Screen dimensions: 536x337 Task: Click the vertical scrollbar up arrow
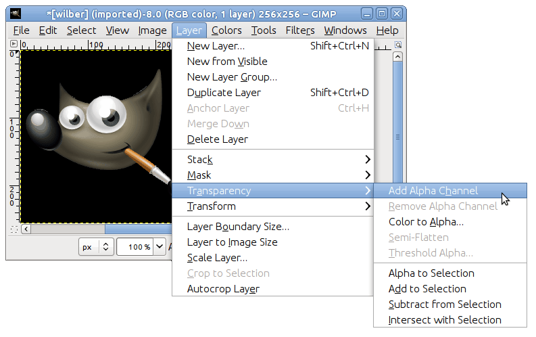[397, 56]
